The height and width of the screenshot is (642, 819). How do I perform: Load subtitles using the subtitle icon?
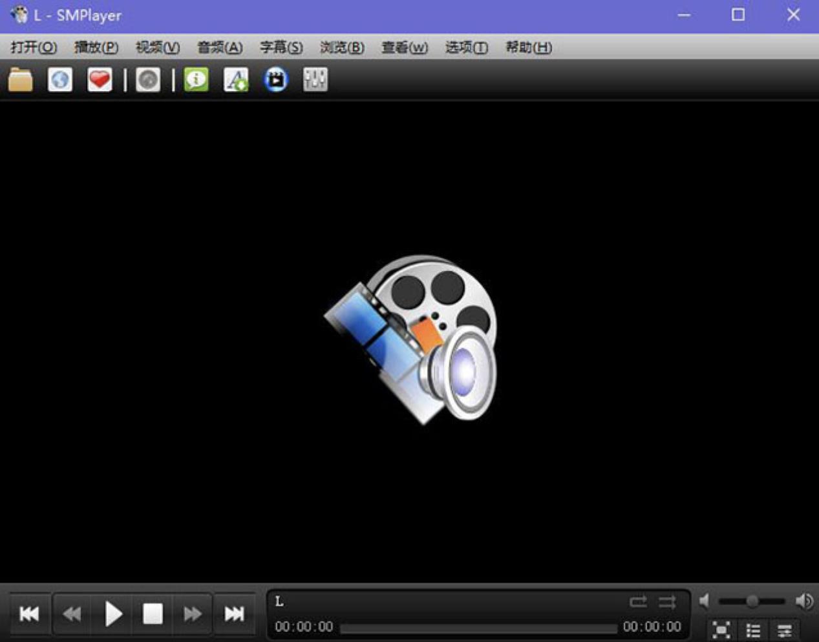(235, 80)
